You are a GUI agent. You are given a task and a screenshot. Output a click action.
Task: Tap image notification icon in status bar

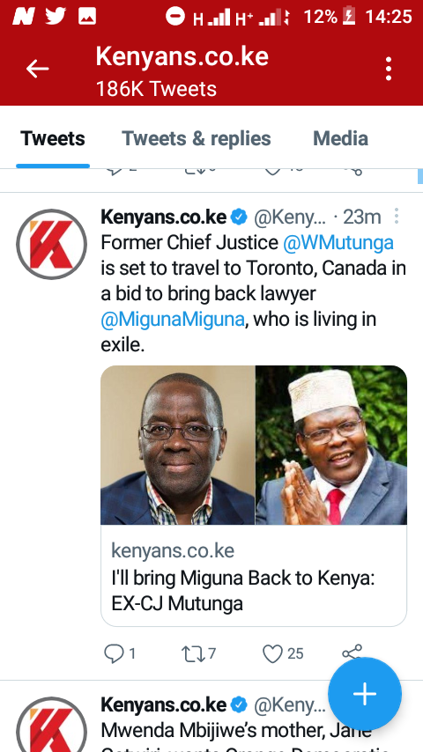click(87, 17)
